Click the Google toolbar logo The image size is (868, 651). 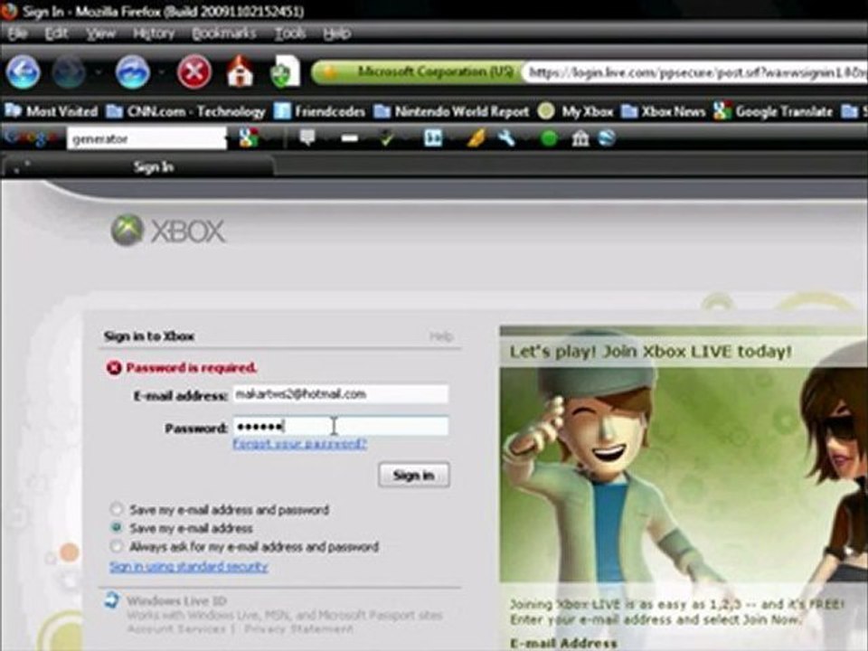[31, 138]
